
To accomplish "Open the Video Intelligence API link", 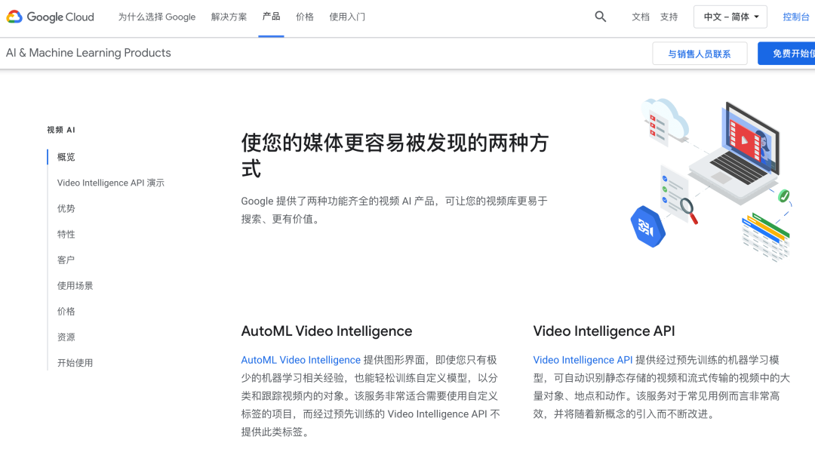I will [x=583, y=360].
